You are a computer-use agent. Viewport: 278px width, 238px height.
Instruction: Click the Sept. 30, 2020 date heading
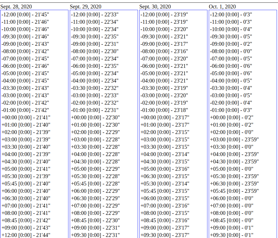[x=155, y=7]
